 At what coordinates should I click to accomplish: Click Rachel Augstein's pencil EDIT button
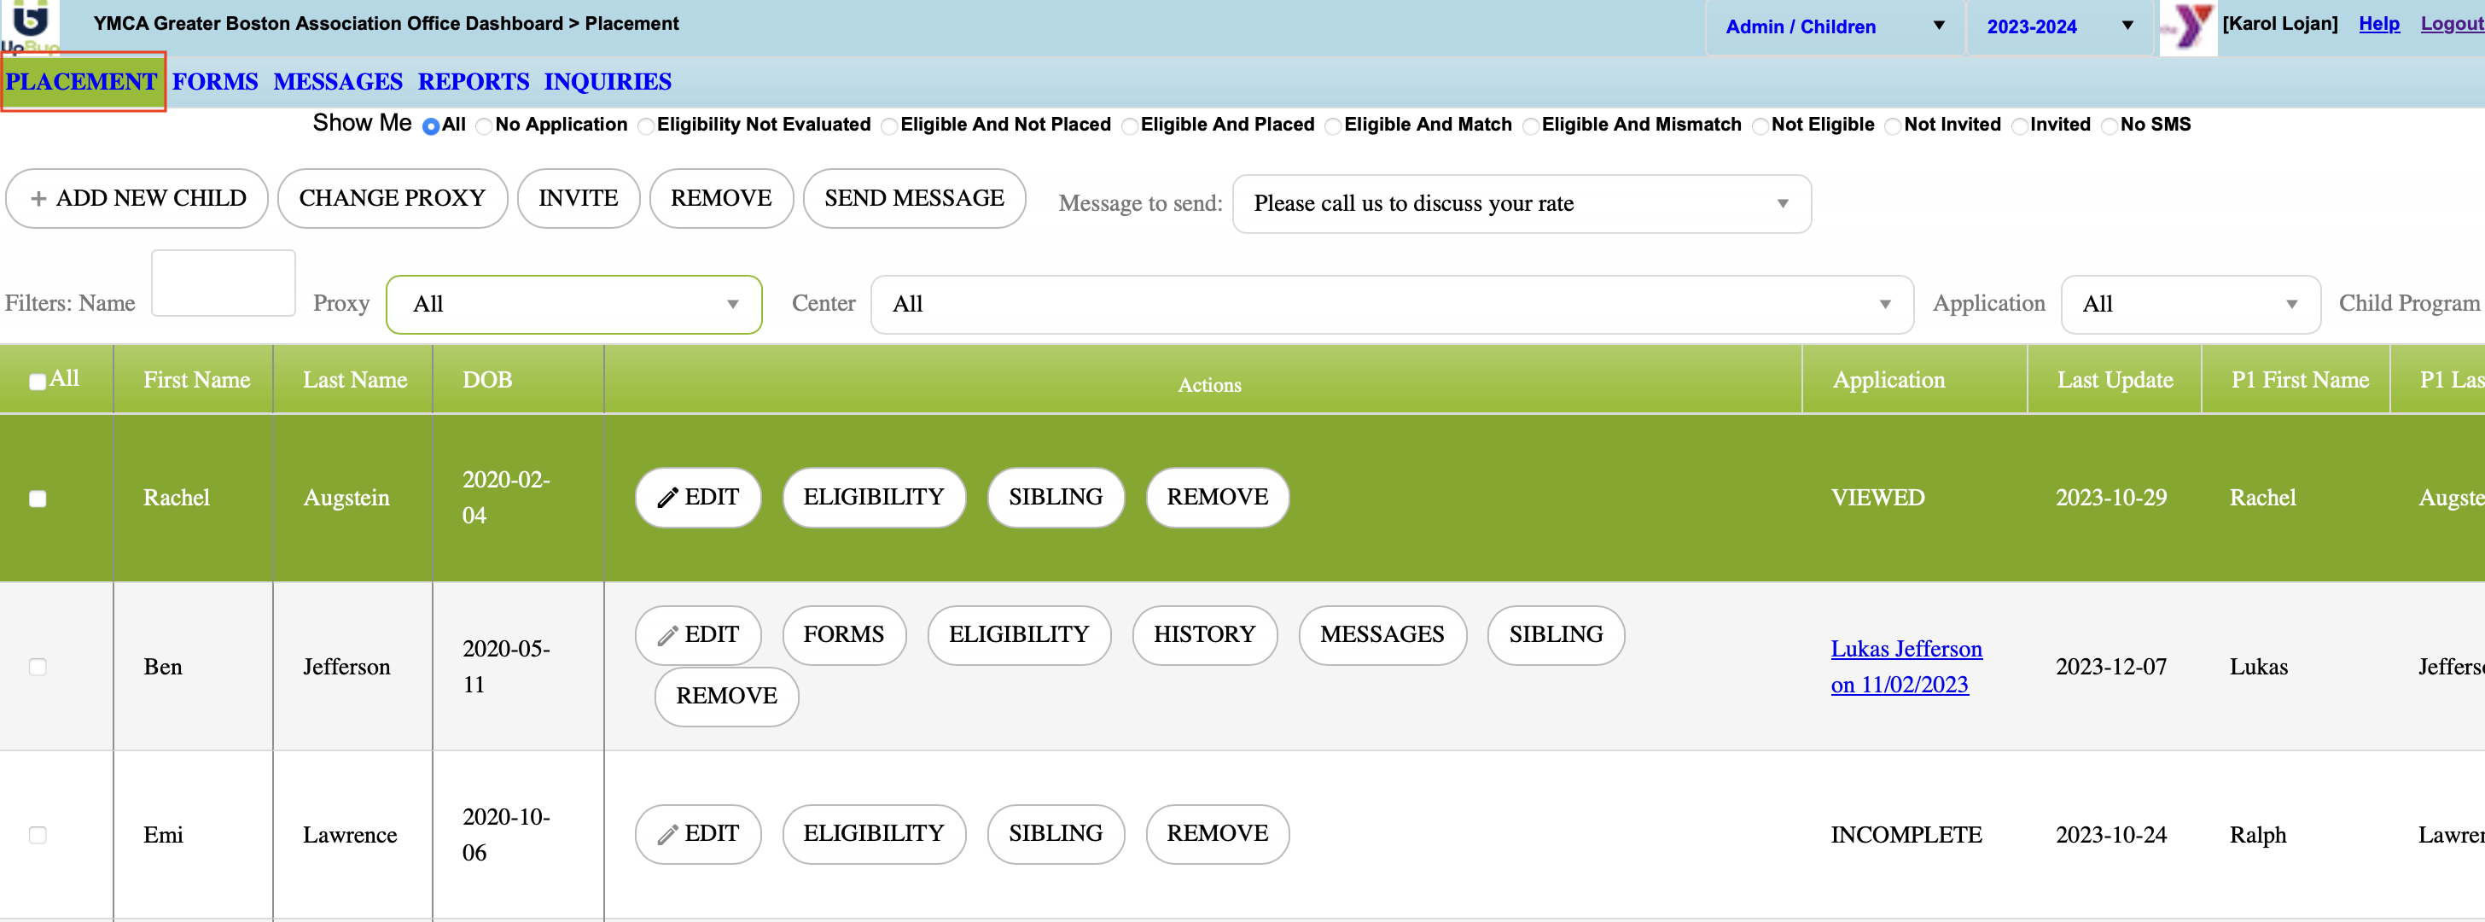697,497
